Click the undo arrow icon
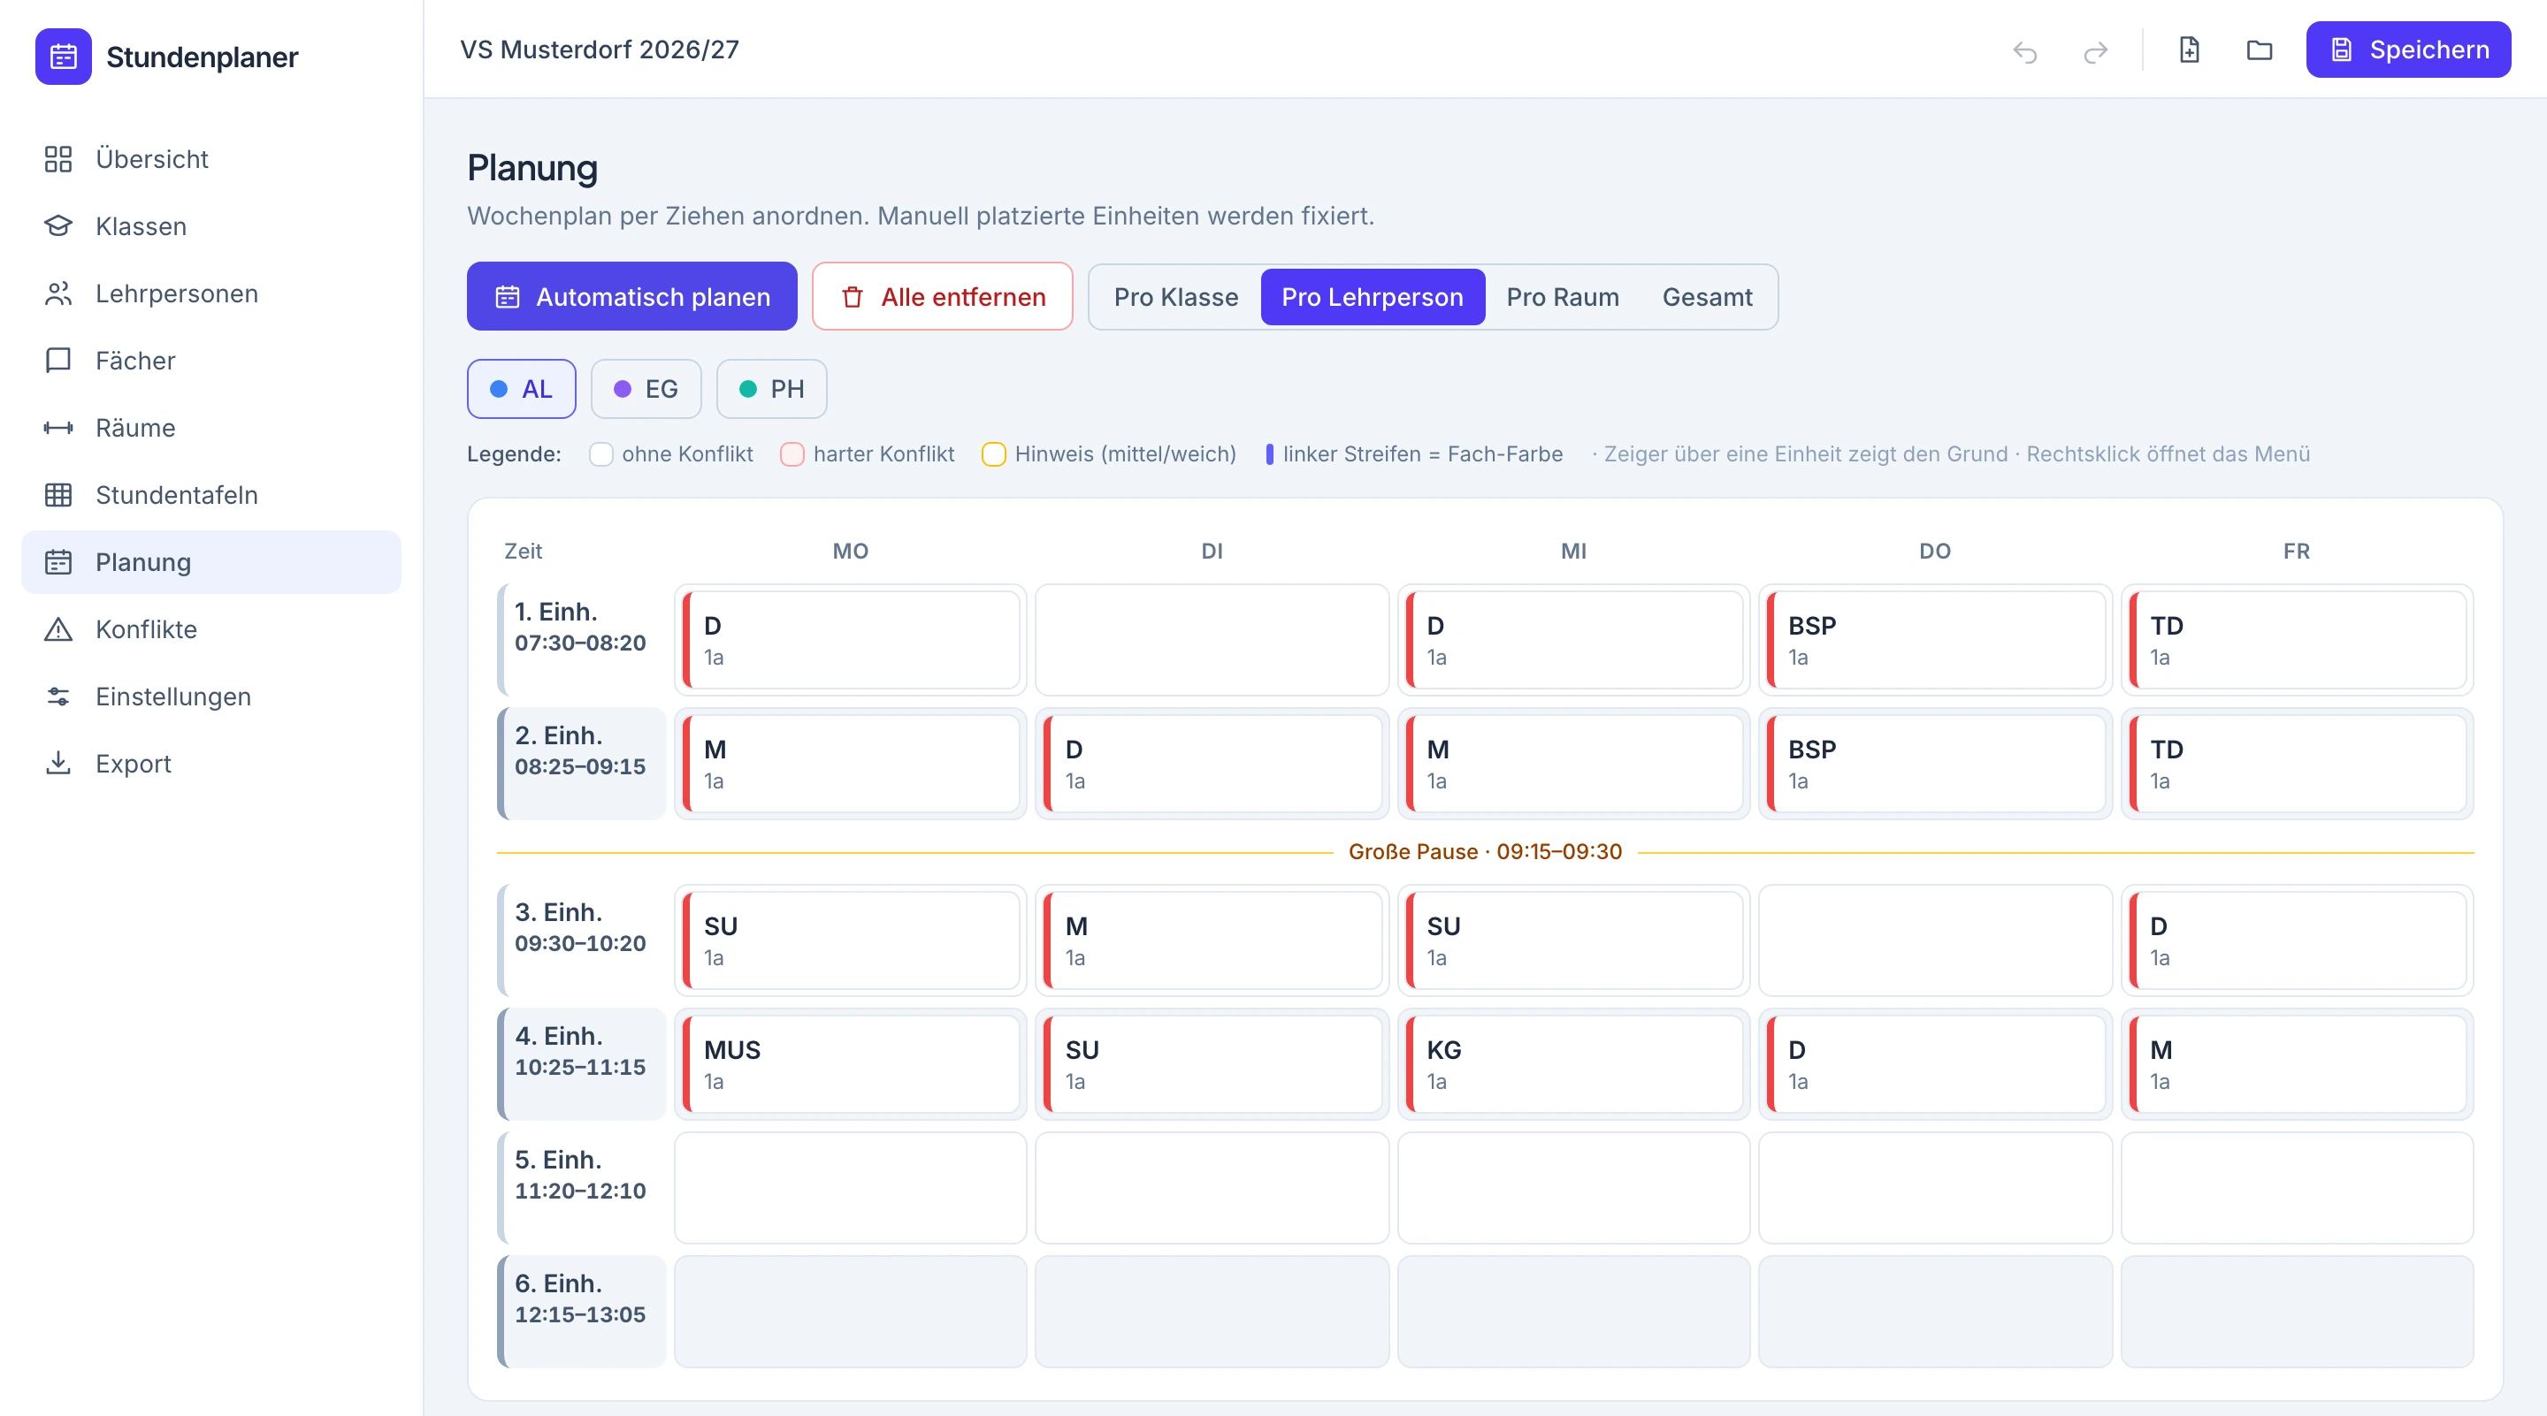The height and width of the screenshot is (1416, 2547). 2024,51
